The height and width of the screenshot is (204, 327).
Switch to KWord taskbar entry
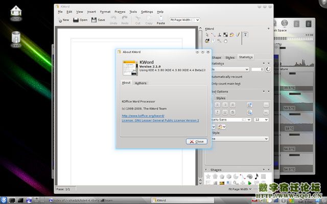(182, 200)
